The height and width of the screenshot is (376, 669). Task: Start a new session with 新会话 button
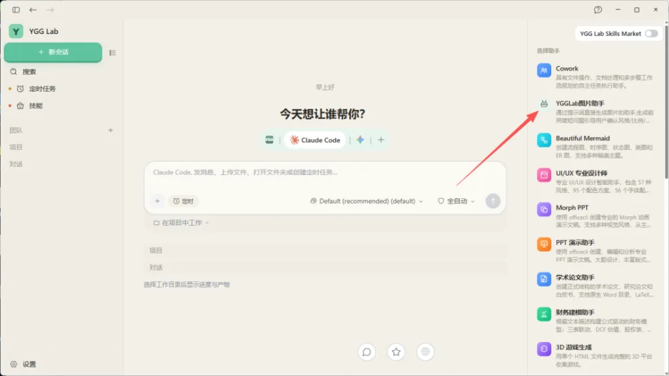pos(53,52)
